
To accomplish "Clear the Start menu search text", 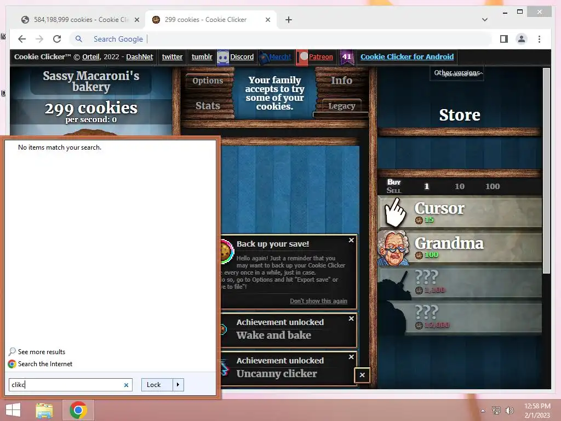I will [126, 385].
